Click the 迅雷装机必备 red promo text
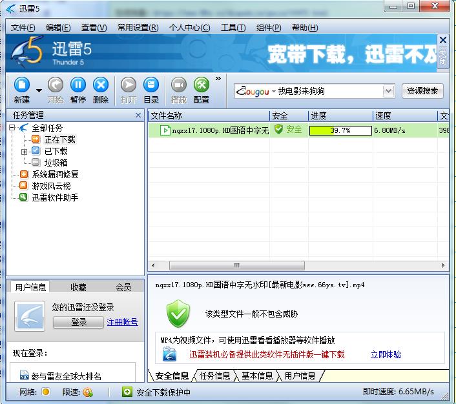 [x=267, y=354]
